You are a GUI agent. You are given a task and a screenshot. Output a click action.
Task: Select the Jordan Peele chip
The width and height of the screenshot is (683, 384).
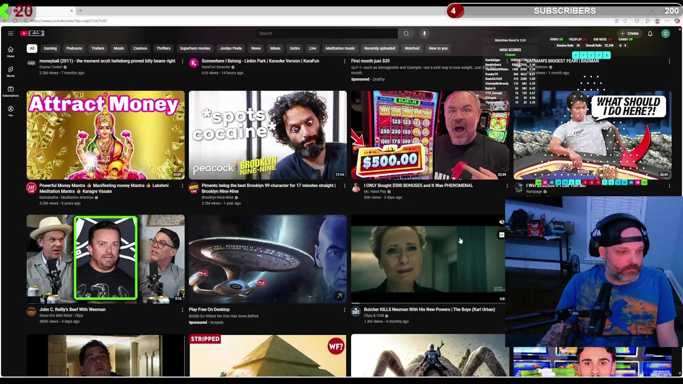[231, 49]
